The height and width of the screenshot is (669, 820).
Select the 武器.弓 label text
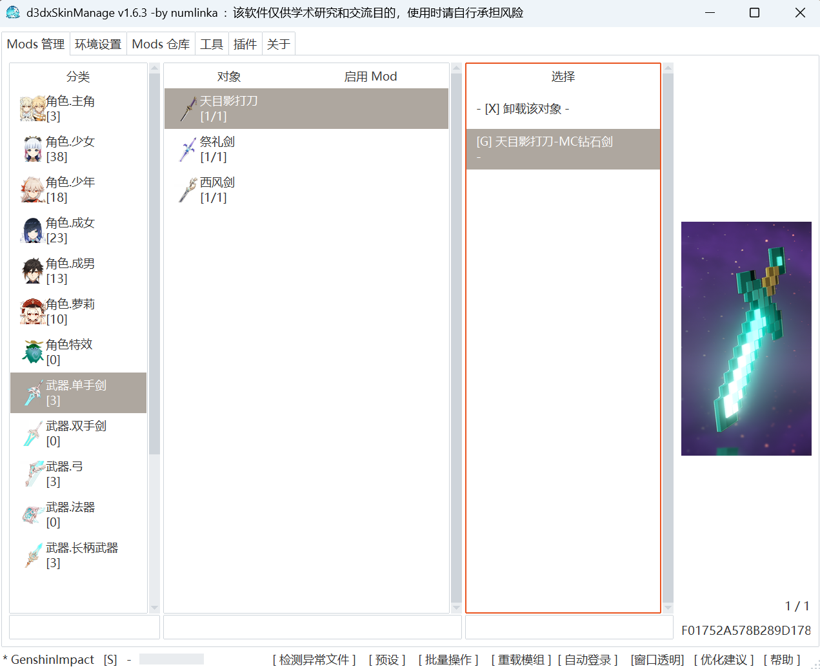click(x=65, y=467)
